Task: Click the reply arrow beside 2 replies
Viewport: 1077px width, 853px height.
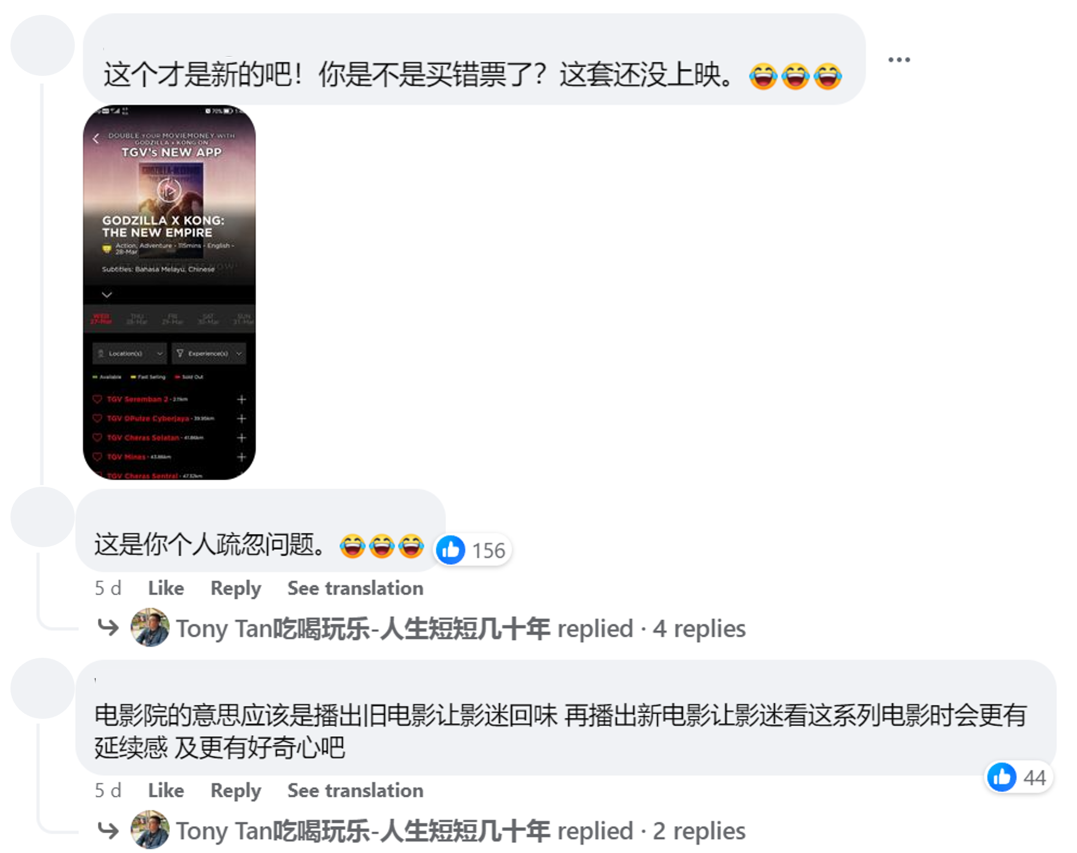Action: (108, 829)
